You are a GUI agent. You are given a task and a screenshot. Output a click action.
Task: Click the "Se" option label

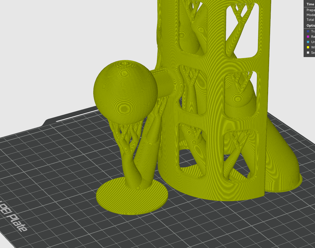coord(313,52)
